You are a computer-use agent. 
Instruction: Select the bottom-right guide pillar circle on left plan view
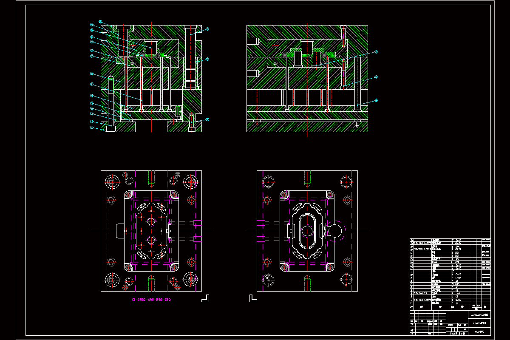point(191,280)
